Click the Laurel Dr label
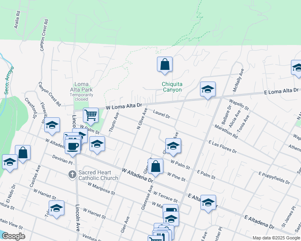The width and height of the screenshot is (301, 241). [161, 114]
